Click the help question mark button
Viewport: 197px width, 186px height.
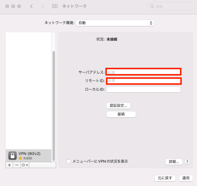(187, 162)
